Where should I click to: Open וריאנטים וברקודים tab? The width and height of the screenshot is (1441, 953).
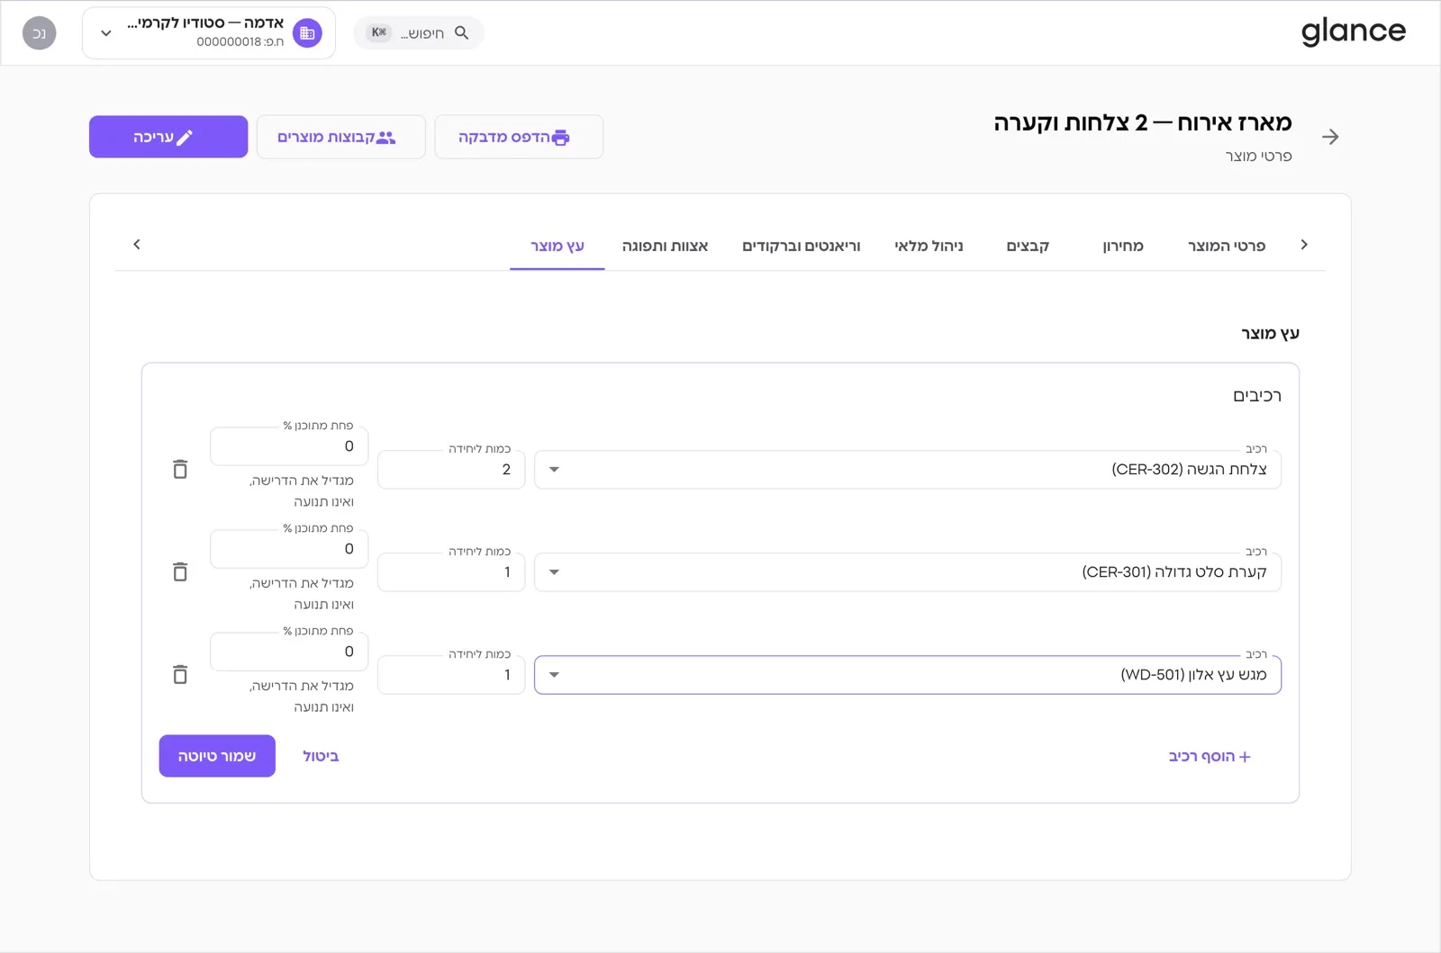click(x=801, y=246)
